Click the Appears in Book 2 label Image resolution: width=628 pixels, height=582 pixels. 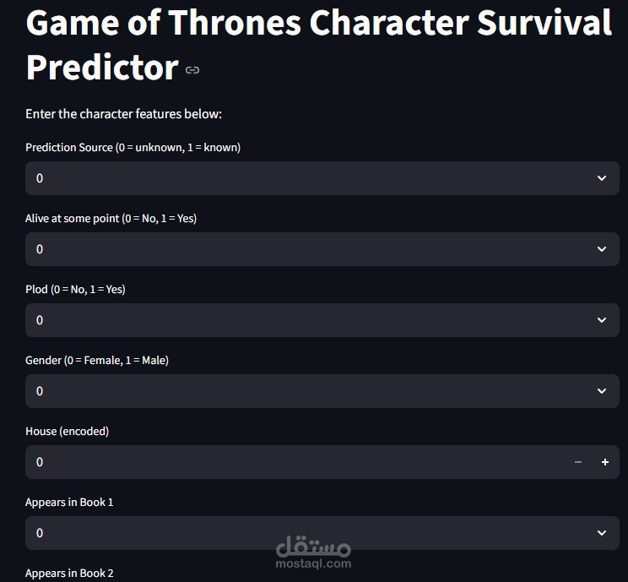pos(69,574)
